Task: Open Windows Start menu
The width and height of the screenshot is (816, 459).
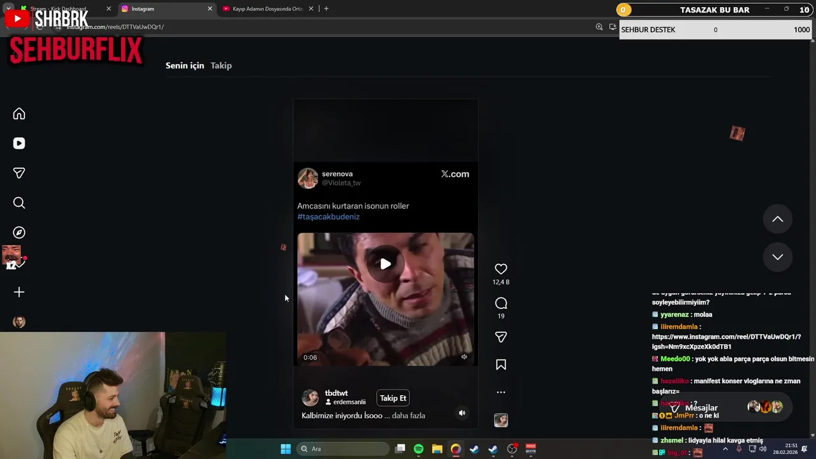Action: tap(286, 449)
